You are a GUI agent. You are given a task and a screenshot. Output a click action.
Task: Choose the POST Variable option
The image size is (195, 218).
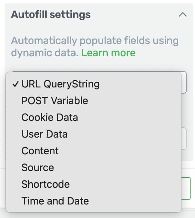point(94,101)
